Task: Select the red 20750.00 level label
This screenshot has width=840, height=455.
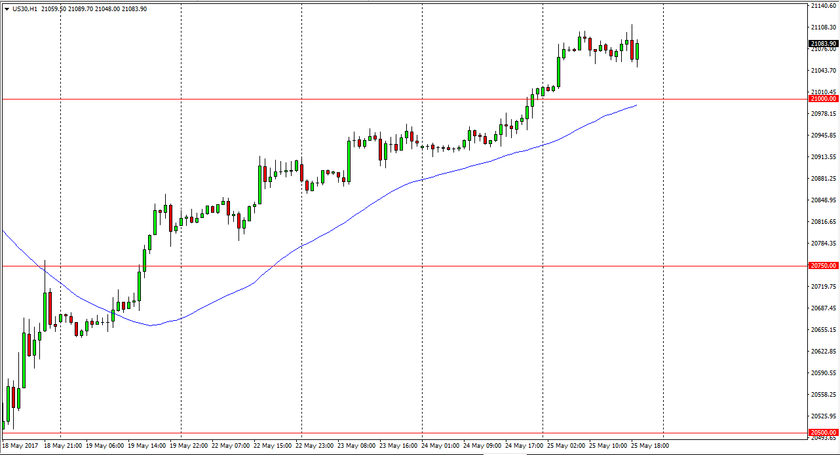Action: (823, 266)
